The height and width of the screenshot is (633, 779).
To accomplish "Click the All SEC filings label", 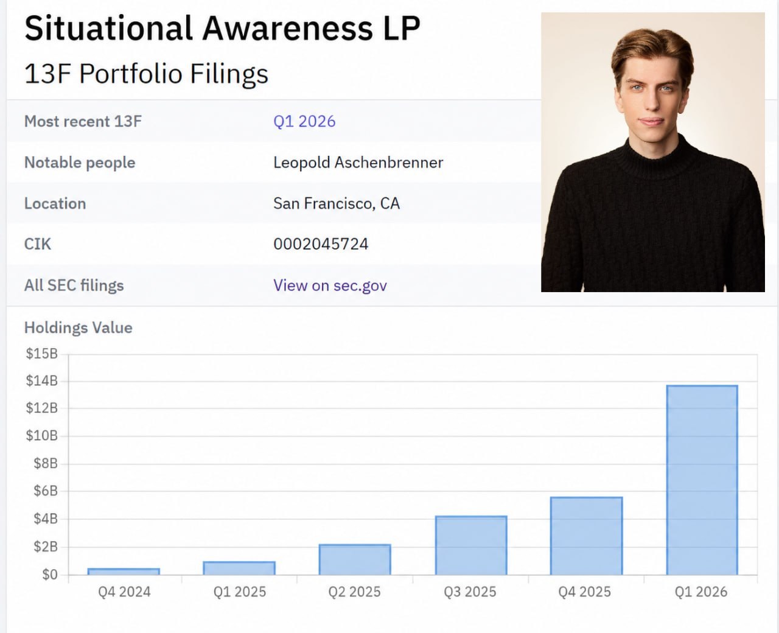I will (74, 285).
